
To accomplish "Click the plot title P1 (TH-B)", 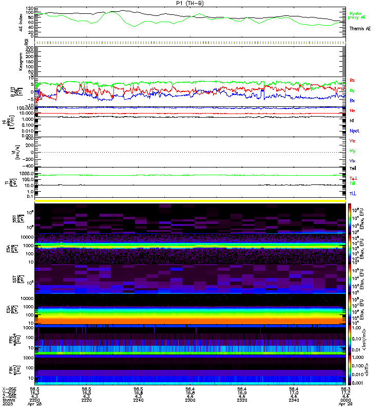I will [x=190, y=3].
